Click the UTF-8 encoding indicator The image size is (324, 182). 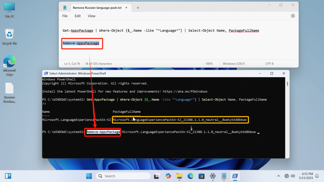point(270,64)
